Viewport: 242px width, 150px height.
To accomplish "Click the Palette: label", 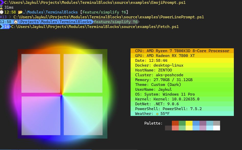I will [153, 123].
